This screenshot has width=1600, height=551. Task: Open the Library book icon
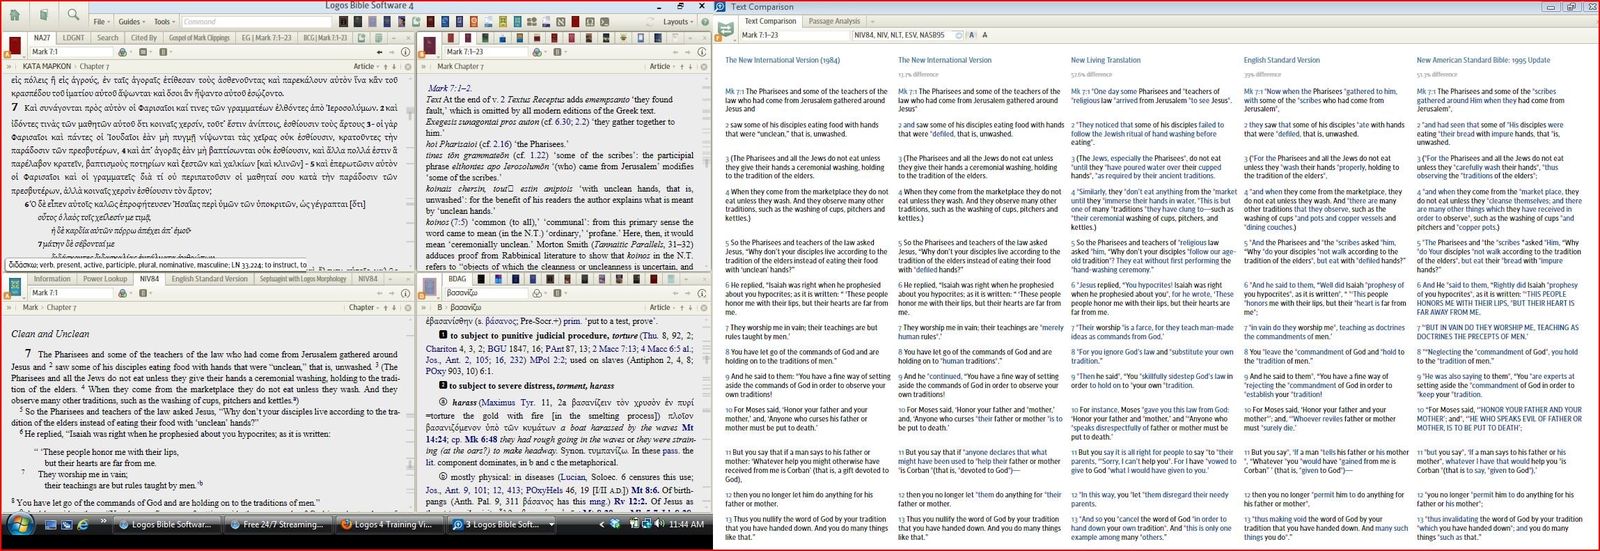(x=44, y=15)
